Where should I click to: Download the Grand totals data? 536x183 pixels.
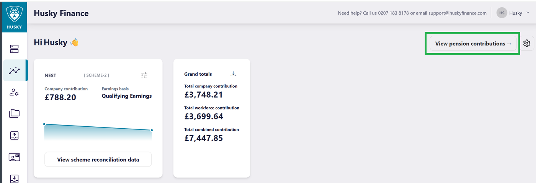click(x=233, y=74)
